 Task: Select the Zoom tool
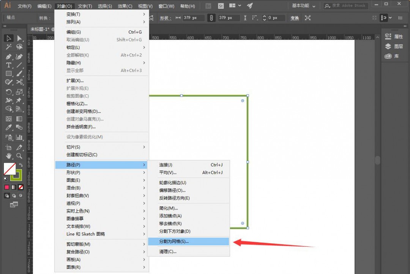[18, 156]
